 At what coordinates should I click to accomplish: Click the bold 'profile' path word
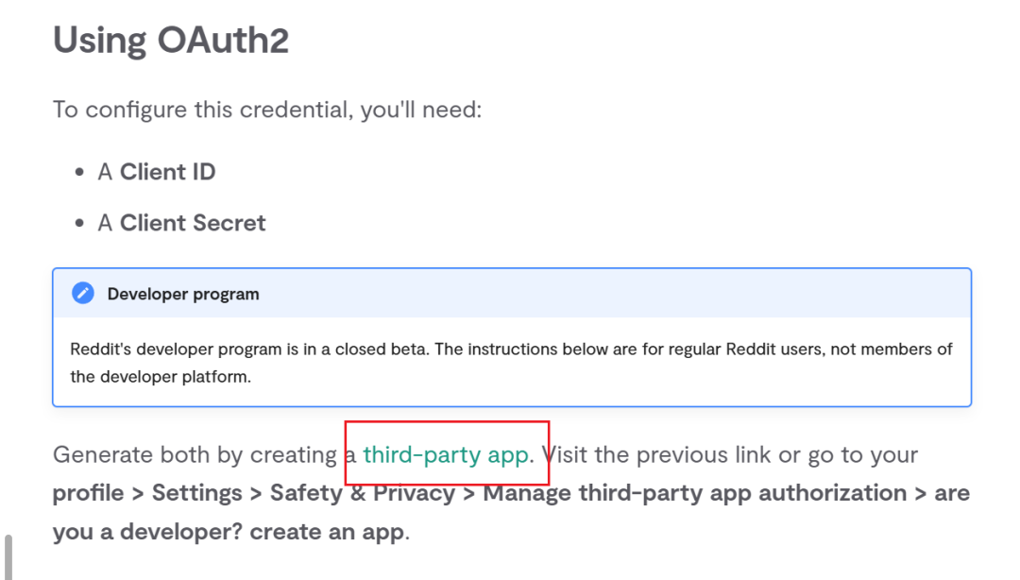88,493
